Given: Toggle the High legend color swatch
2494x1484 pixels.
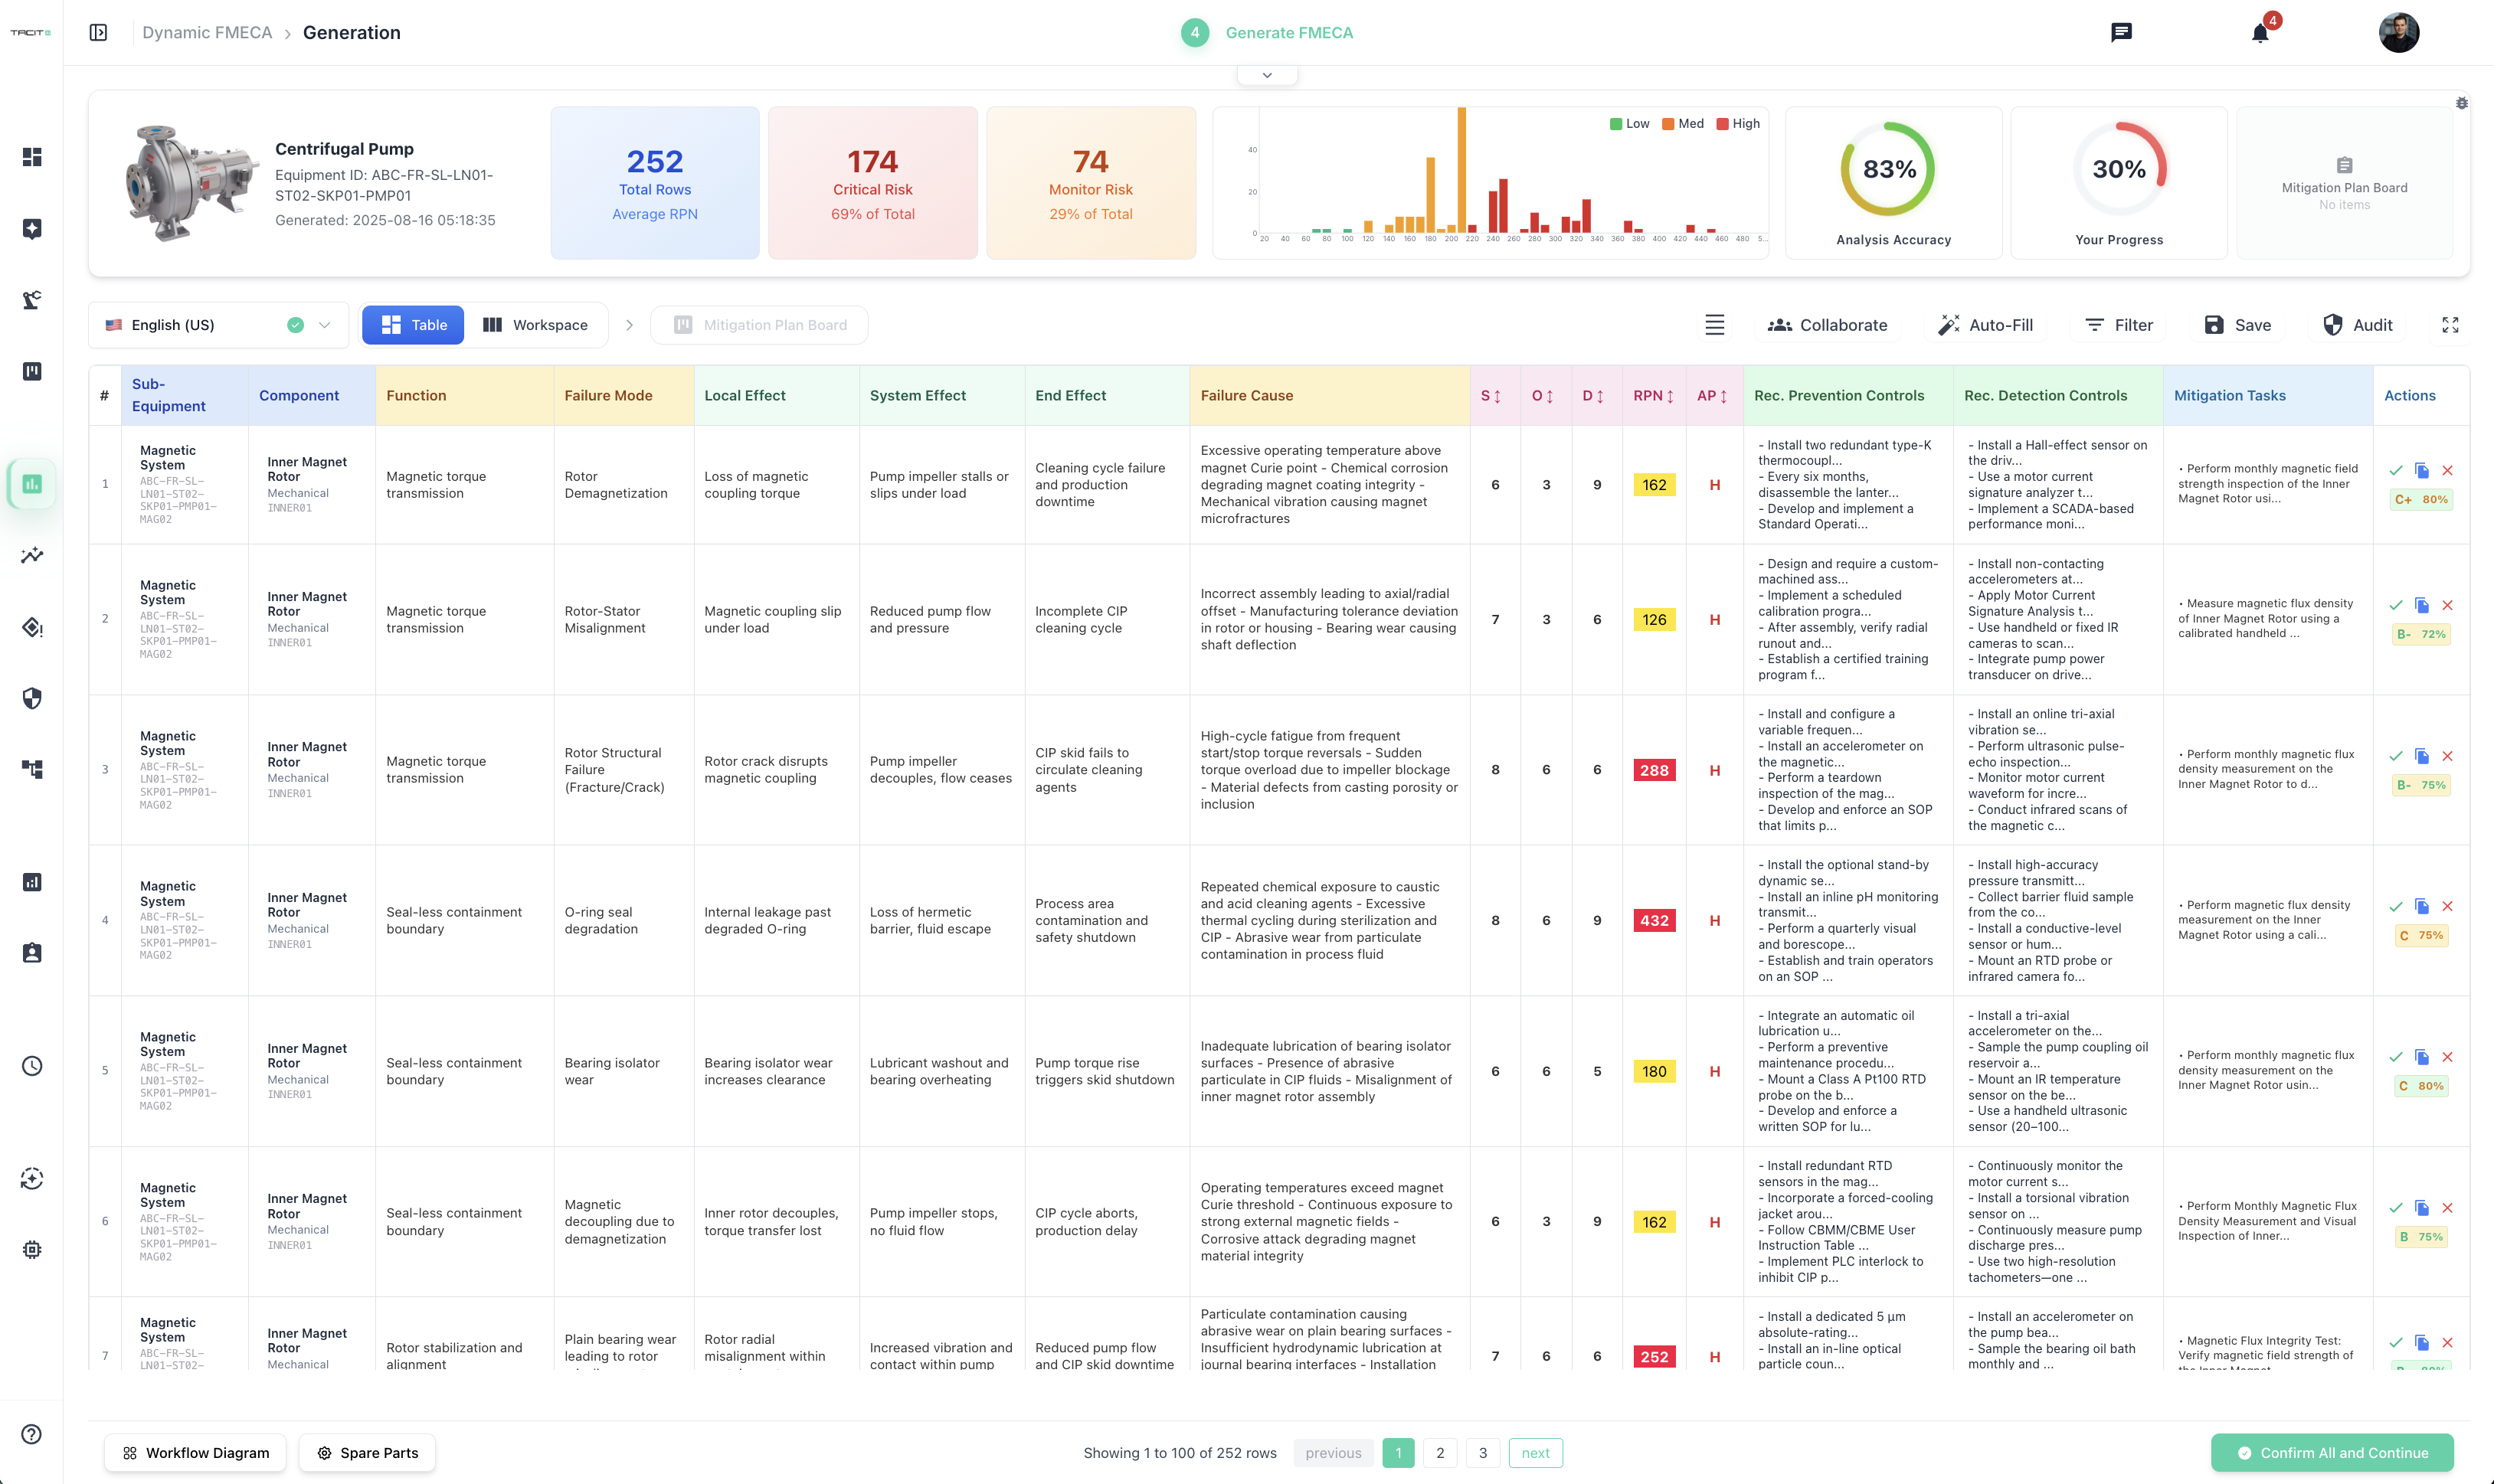Looking at the screenshot, I should [1722, 124].
